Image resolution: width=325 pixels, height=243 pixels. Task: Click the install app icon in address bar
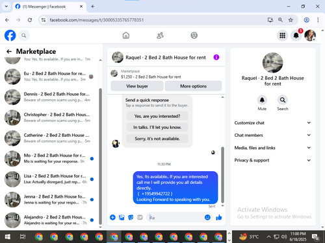pyautogui.click(x=270, y=20)
